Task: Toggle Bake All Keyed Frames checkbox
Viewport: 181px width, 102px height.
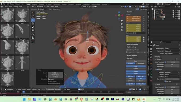Action: 126,50
